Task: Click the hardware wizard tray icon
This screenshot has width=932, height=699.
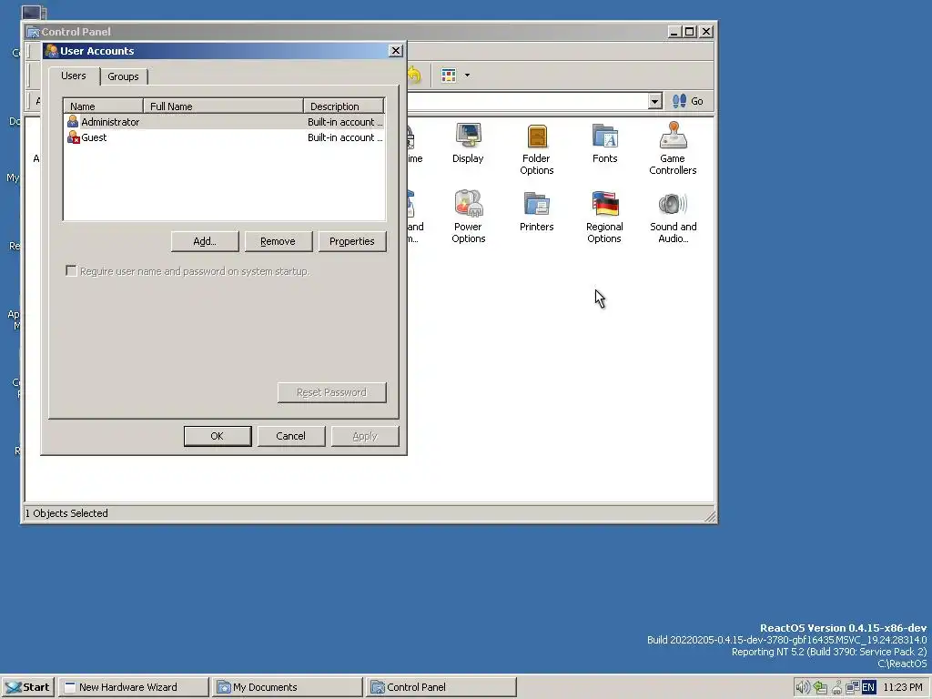Action: click(836, 687)
